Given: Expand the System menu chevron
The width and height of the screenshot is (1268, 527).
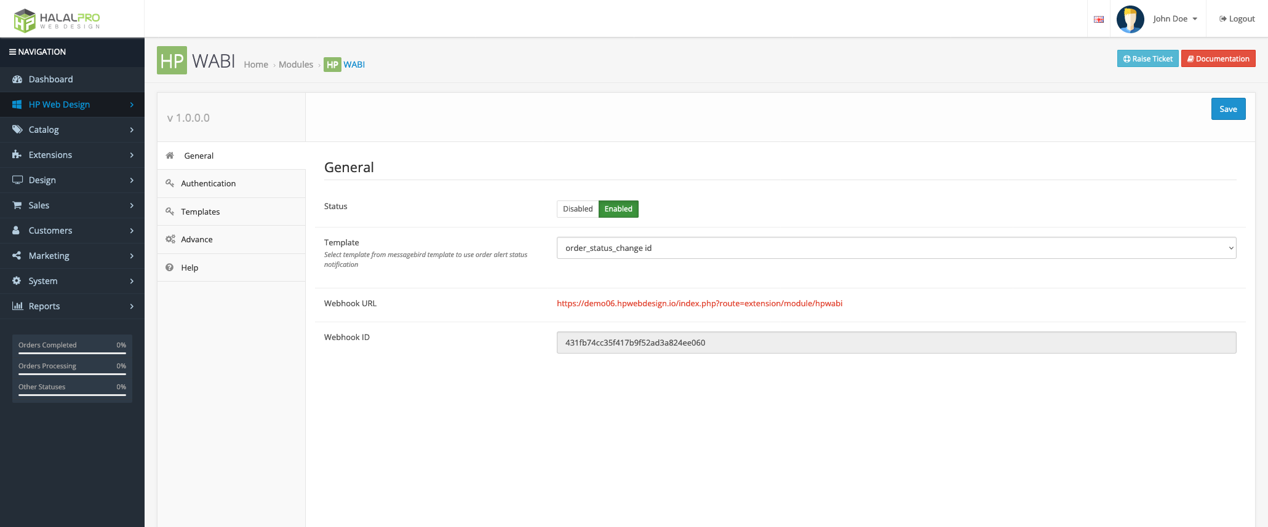Looking at the screenshot, I should click(x=132, y=281).
